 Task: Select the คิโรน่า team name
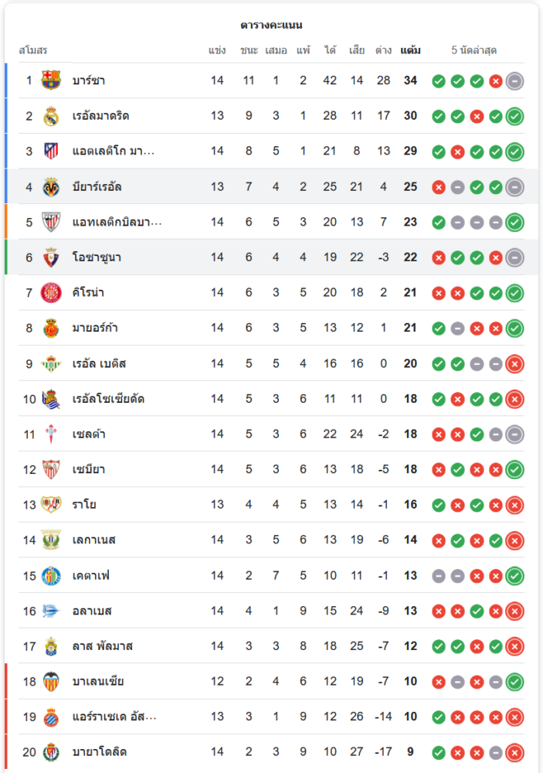coord(88,292)
